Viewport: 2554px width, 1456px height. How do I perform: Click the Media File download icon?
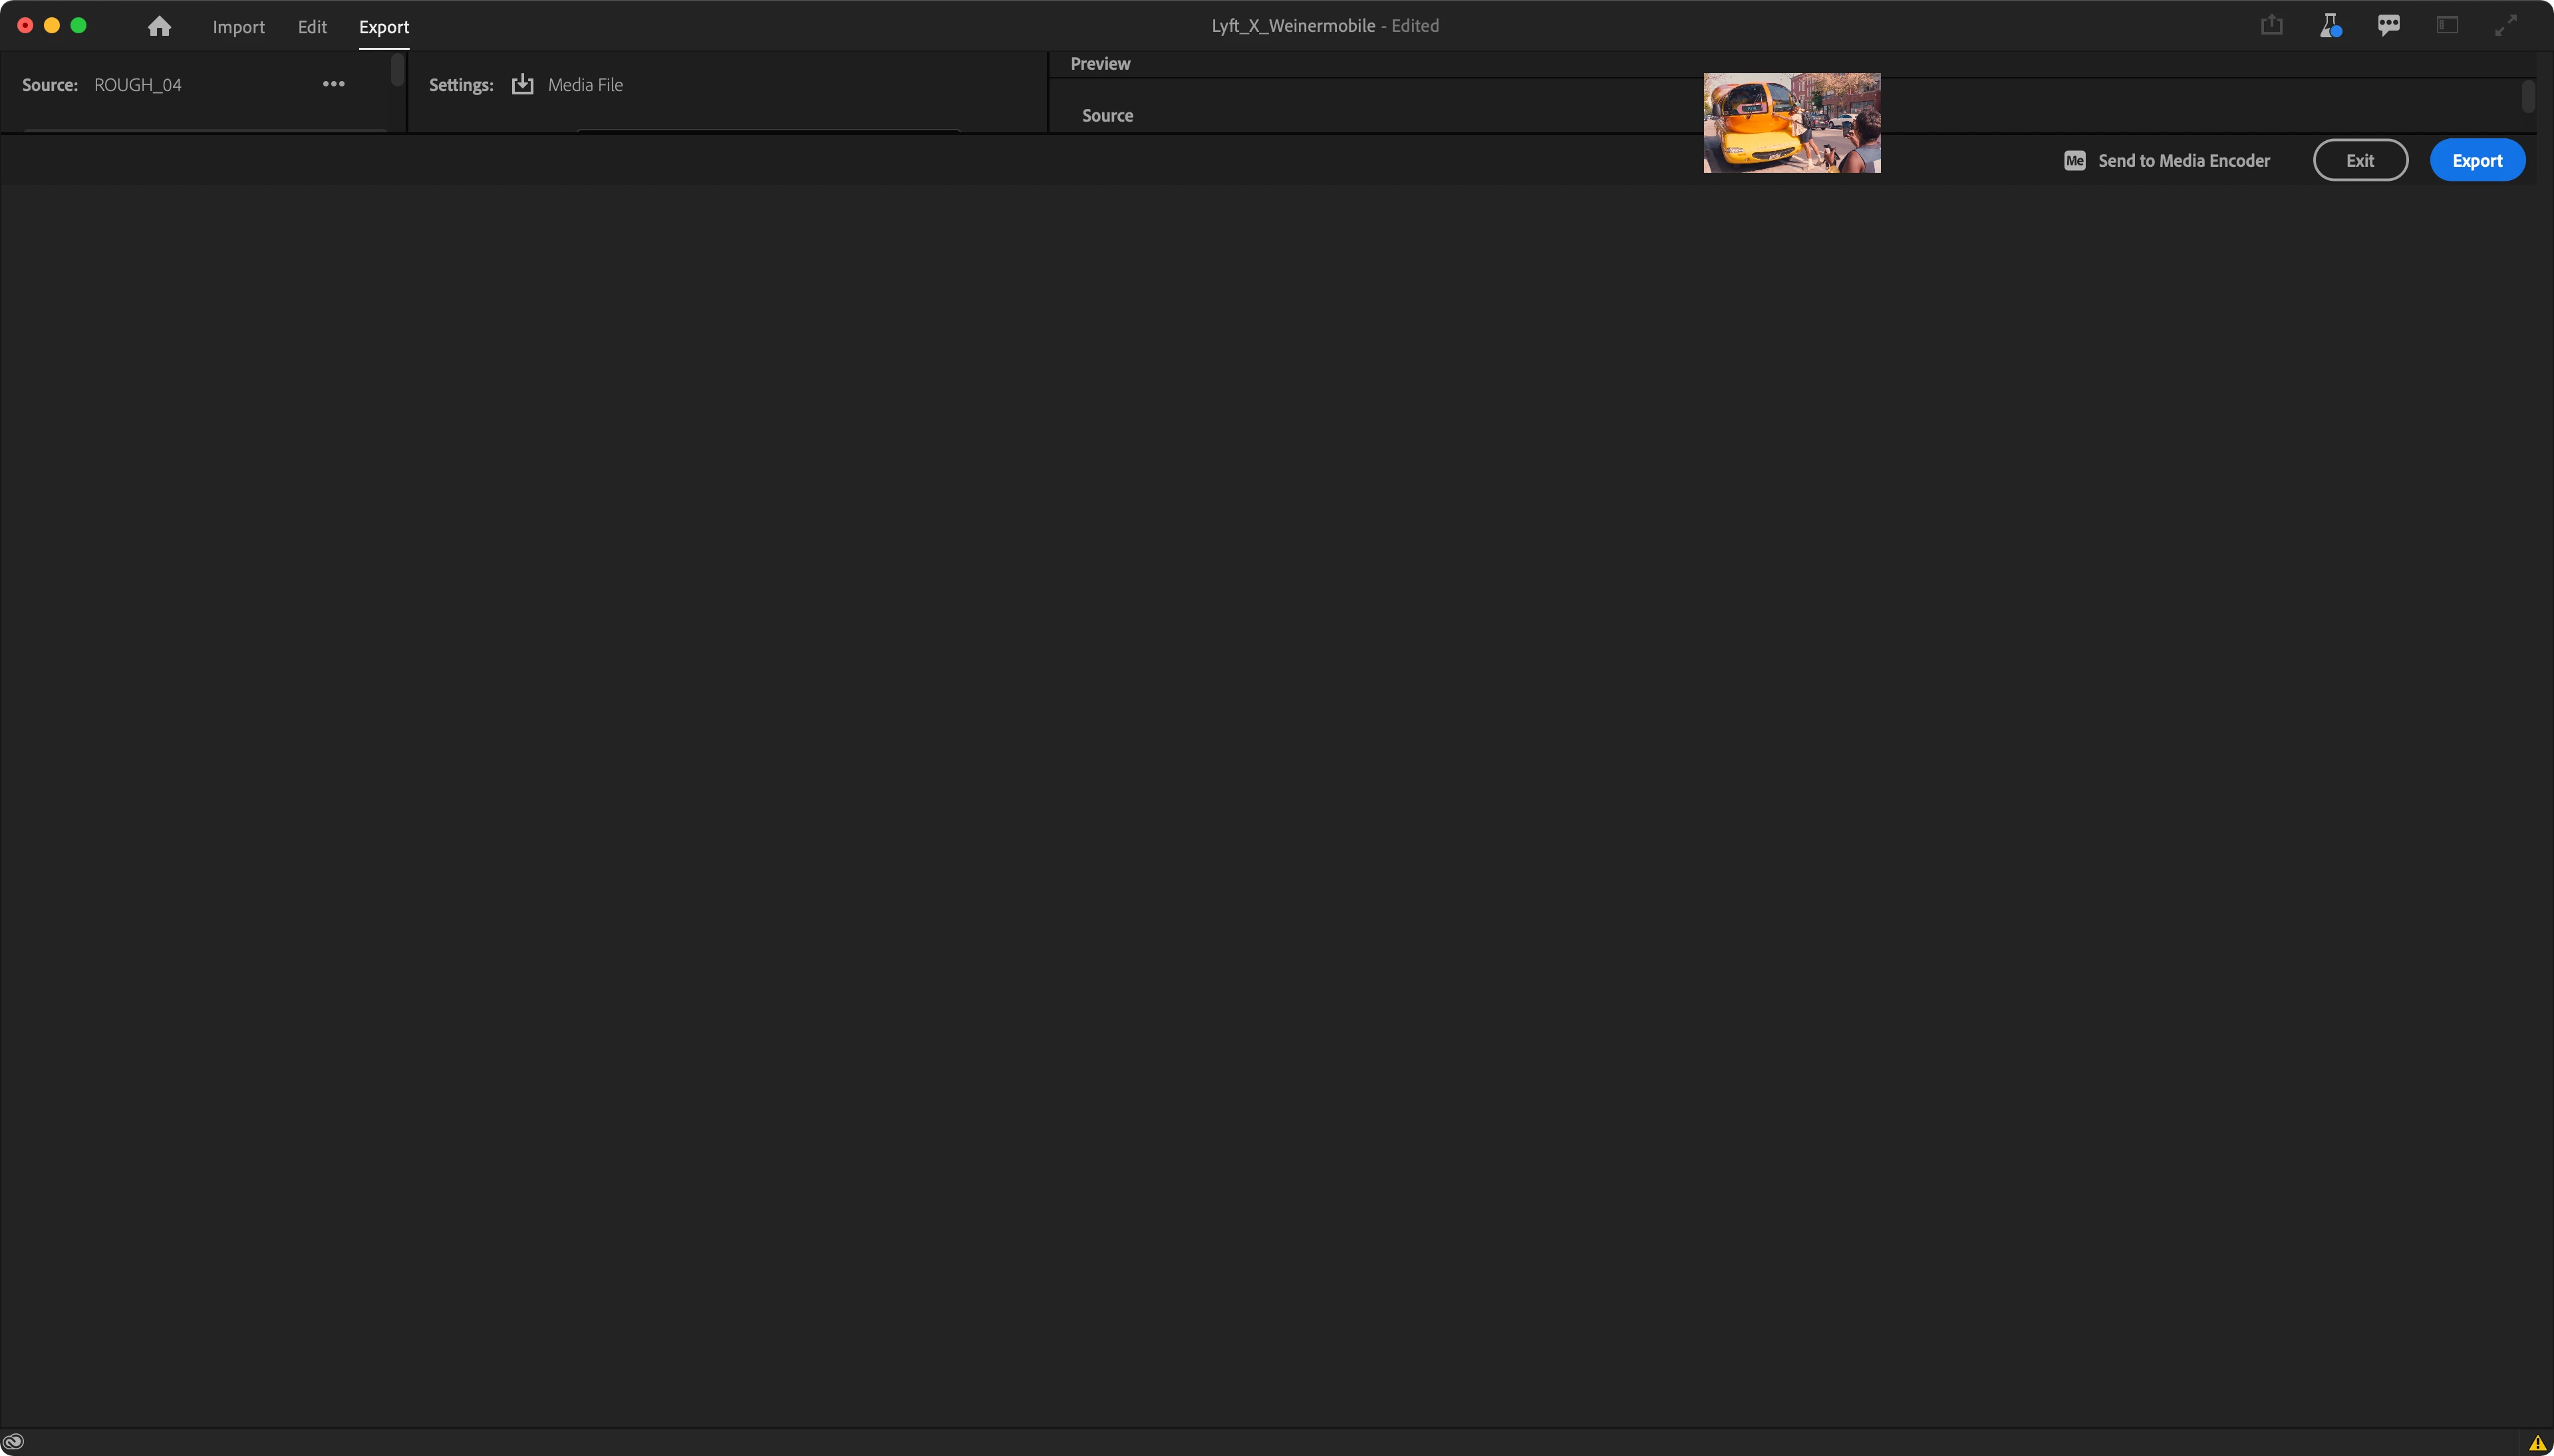(x=522, y=85)
